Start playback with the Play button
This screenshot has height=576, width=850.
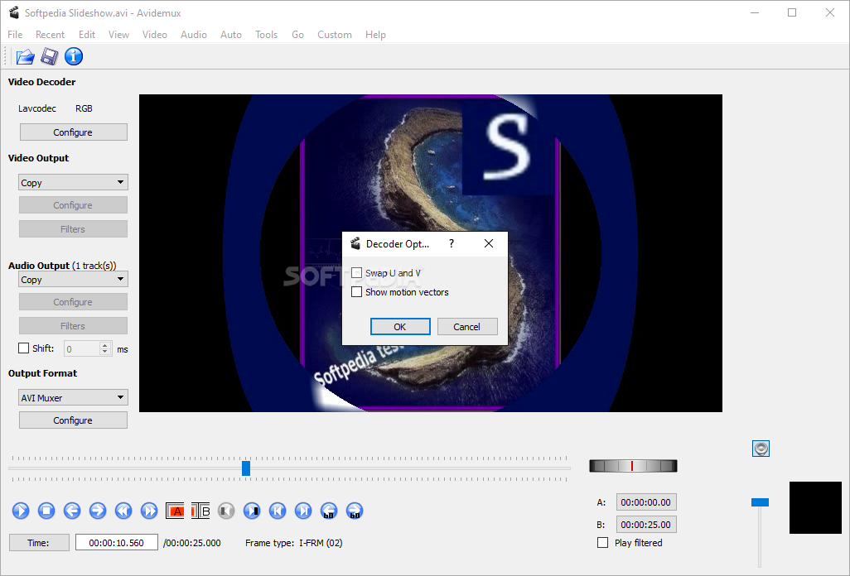click(x=21, y=511)
